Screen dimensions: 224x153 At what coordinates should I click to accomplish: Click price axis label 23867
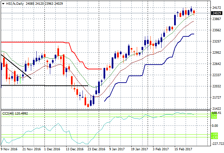(217, 19)
